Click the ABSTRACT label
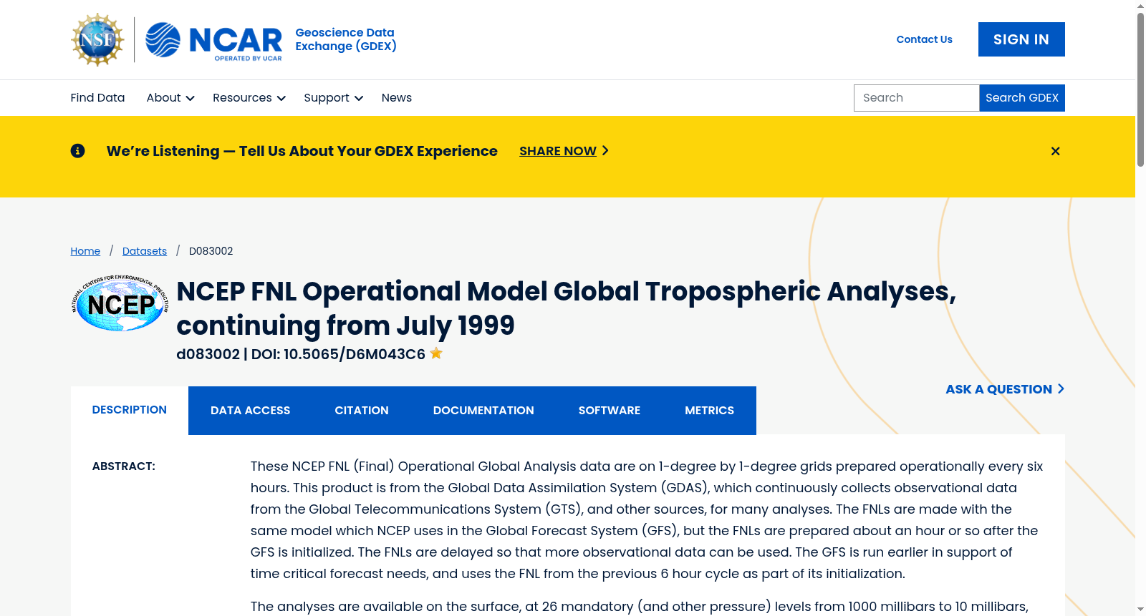 [124, 466]
